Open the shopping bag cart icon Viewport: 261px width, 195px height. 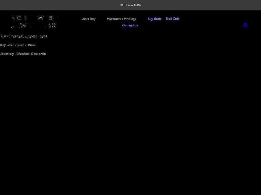(245, 25)
